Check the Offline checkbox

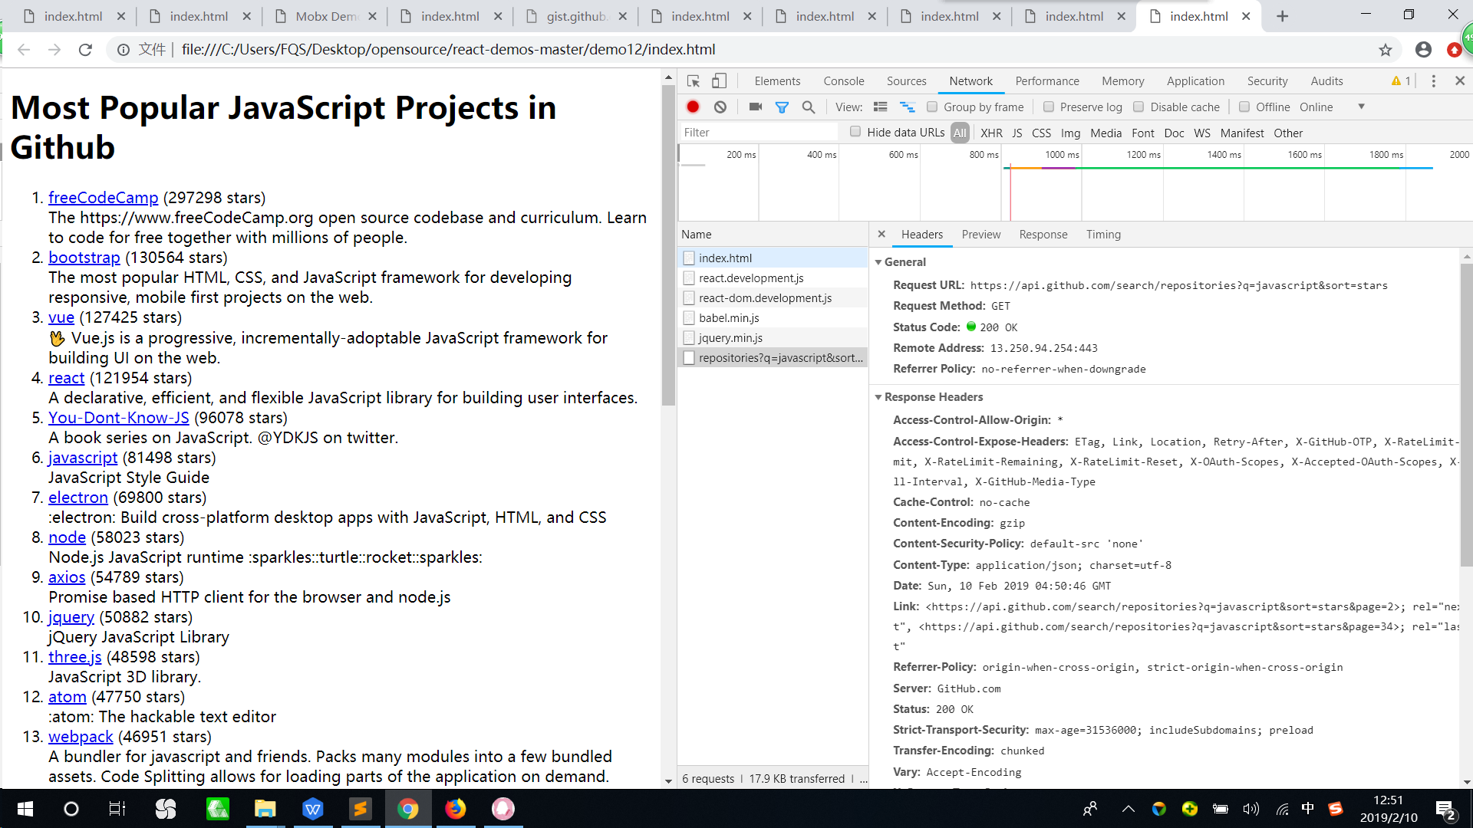(x=1244, y=107)
